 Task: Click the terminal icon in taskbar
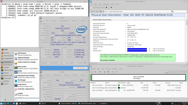(x=11, y=104)
